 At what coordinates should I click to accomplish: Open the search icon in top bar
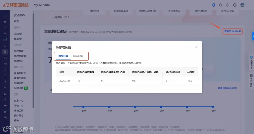pyautogui.click(x=221, y=5)
